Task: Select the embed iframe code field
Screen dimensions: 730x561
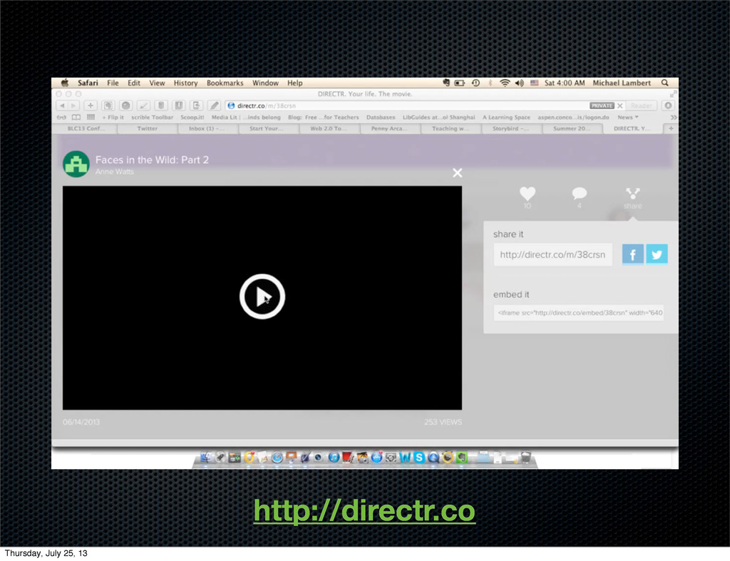Action: point(579,313)
